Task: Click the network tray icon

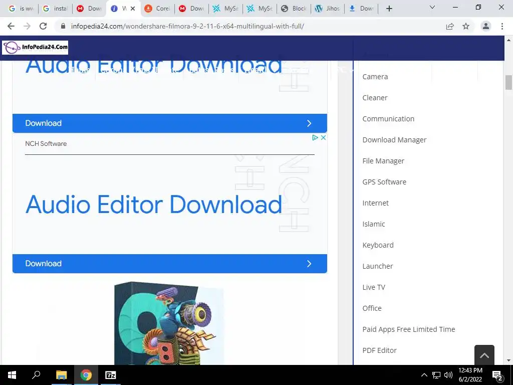Action: 436,375
